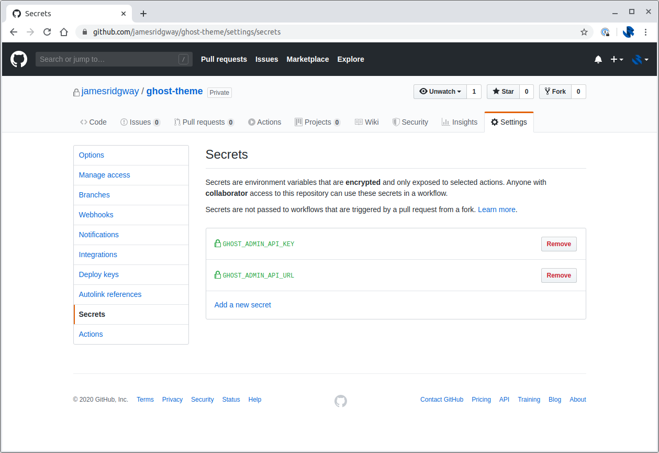
Task: Open Notifications settings in sidebar
Action: 131,235
